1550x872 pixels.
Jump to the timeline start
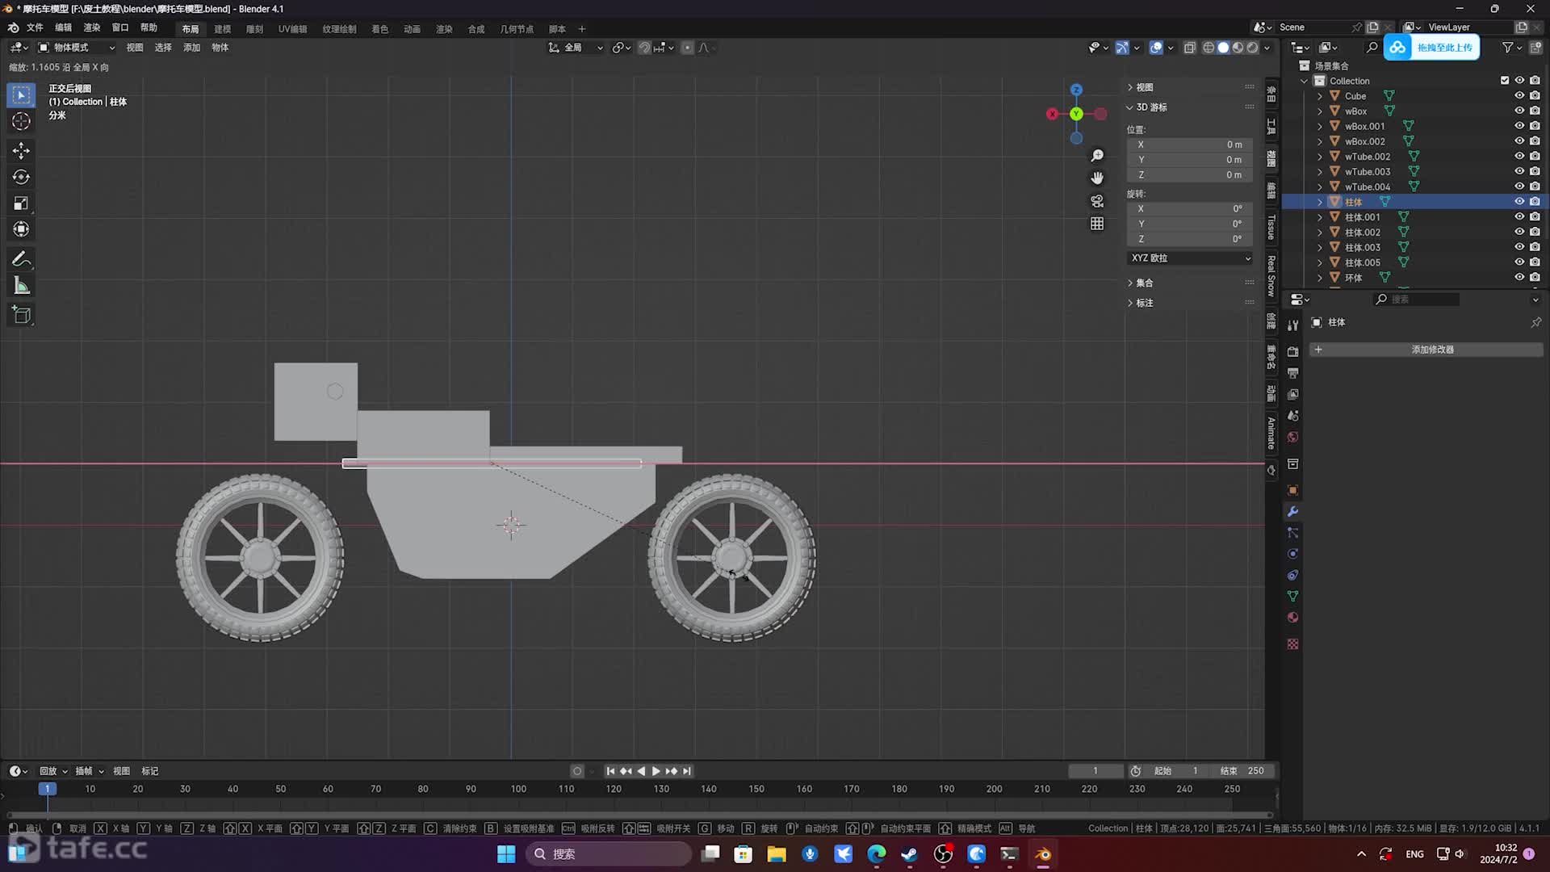(610, 771)
